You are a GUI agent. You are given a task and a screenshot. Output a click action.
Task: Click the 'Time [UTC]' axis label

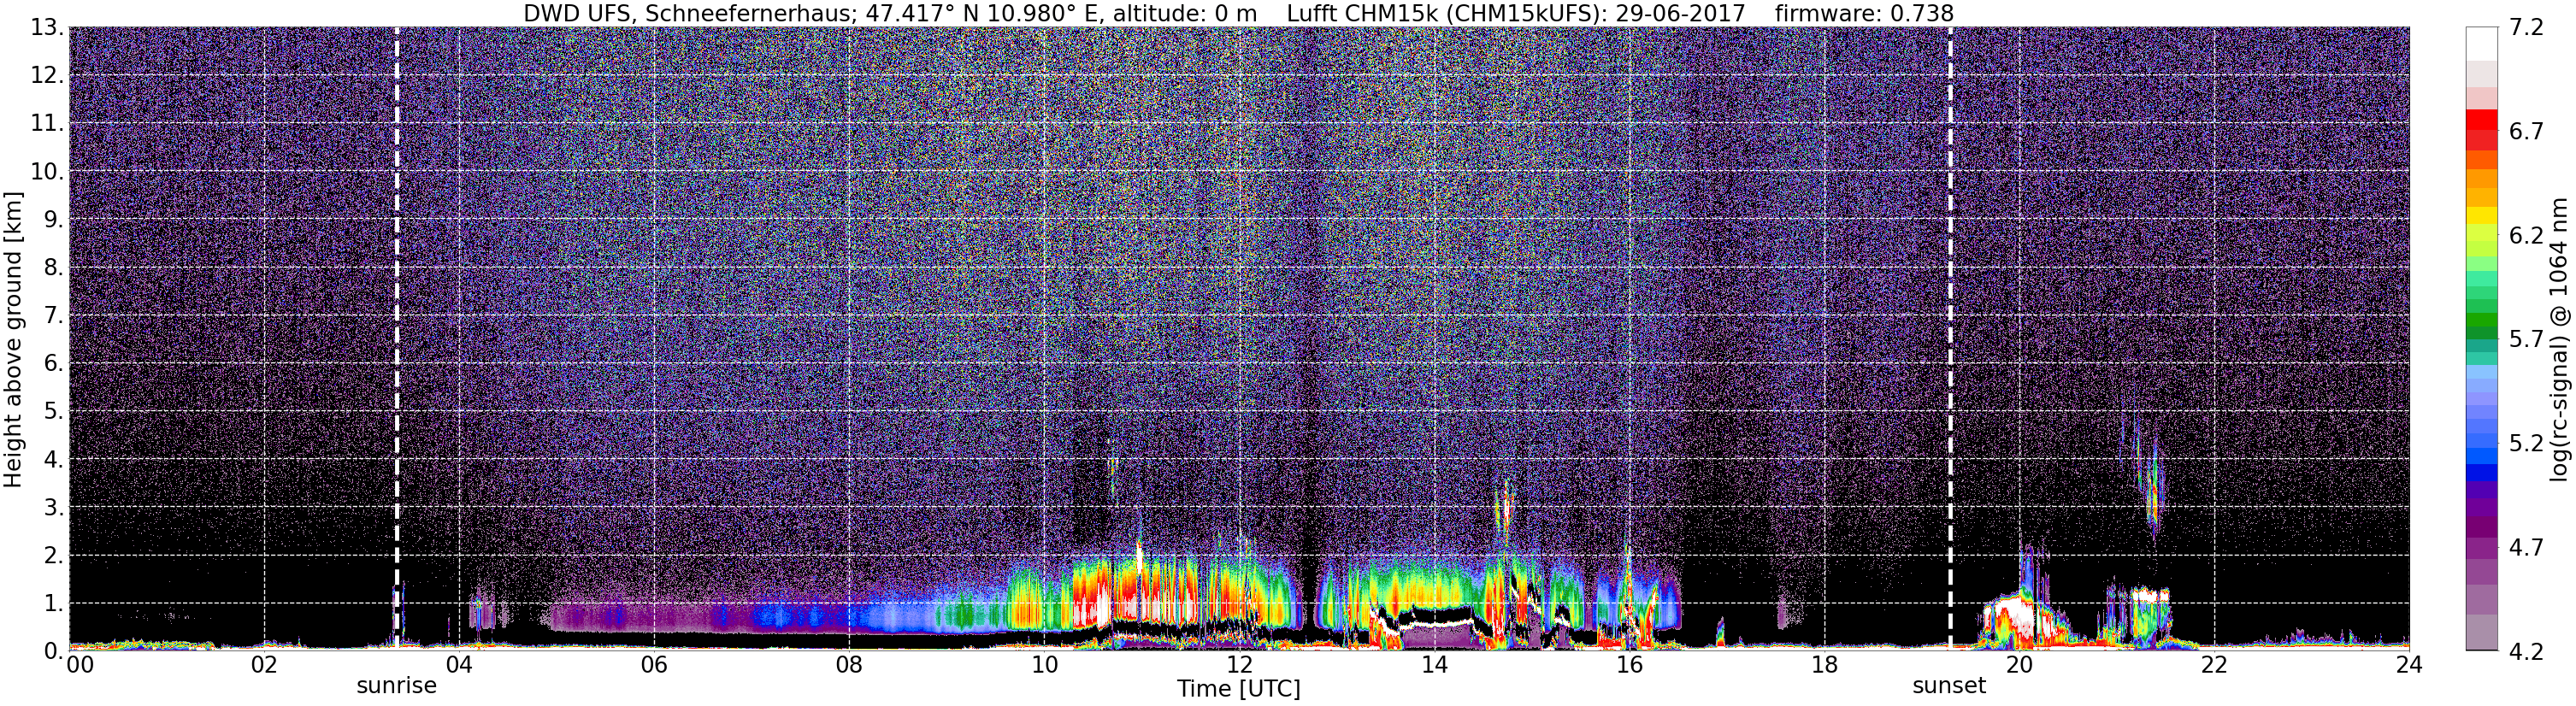tap(1239, 688)
